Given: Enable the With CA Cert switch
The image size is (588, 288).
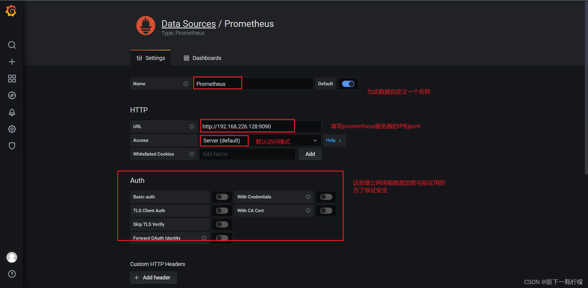Looking at the screenshot, I should (326, 211).
